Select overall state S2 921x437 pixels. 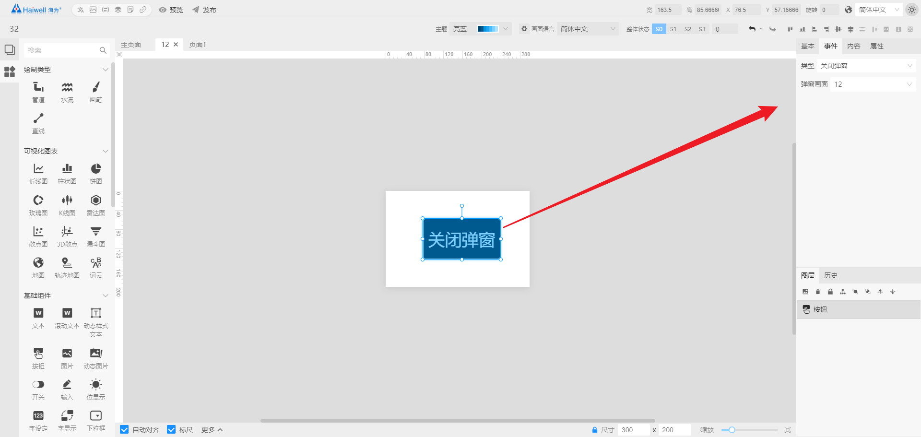[x=688, y=29]
